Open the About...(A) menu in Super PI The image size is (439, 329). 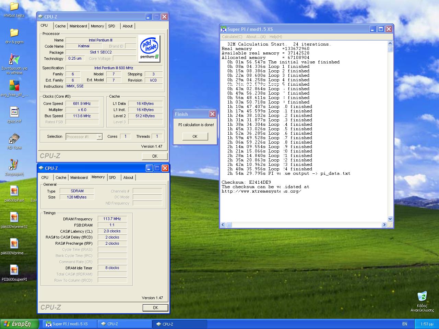point(256,37)
